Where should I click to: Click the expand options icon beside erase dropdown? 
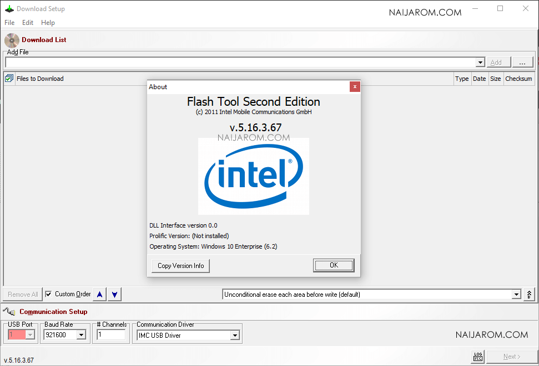529,295
